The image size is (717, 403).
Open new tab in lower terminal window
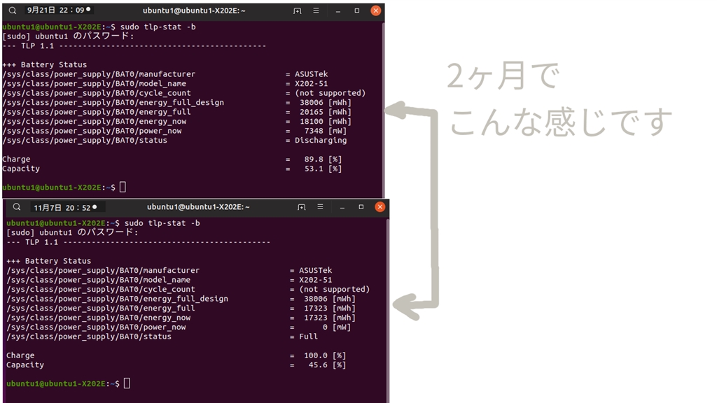(x=301, y=207)
